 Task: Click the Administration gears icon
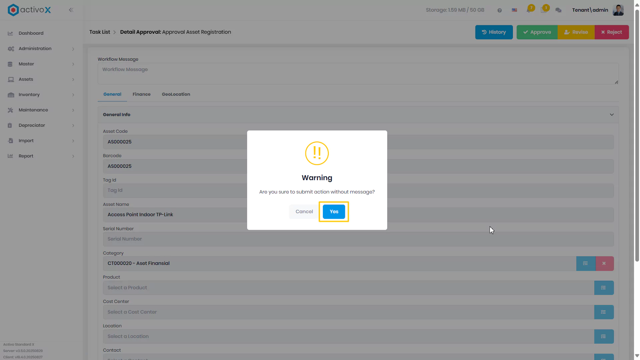pos(11,49)
